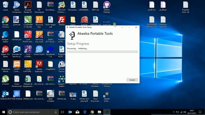Click the setup progress bar
This screenshot has height=115, width=205.
tap(102, 52)
